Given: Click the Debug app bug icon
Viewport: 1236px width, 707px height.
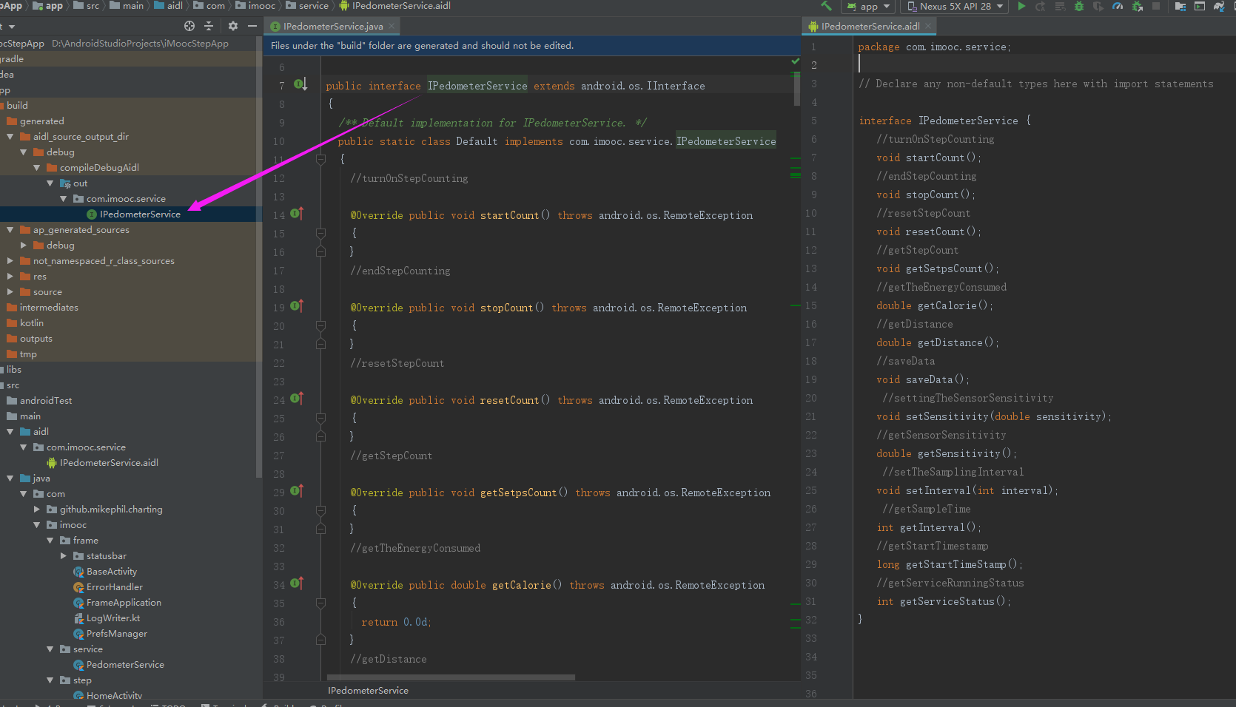Looking at the screenshot, I should click(1079, 7).
